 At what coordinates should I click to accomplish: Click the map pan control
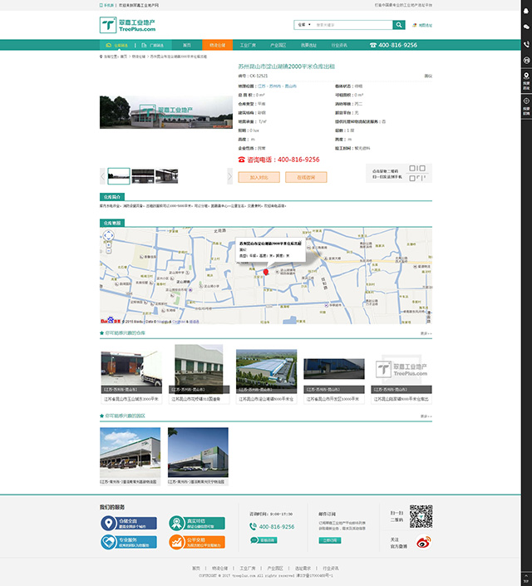[x=108, y=236]
